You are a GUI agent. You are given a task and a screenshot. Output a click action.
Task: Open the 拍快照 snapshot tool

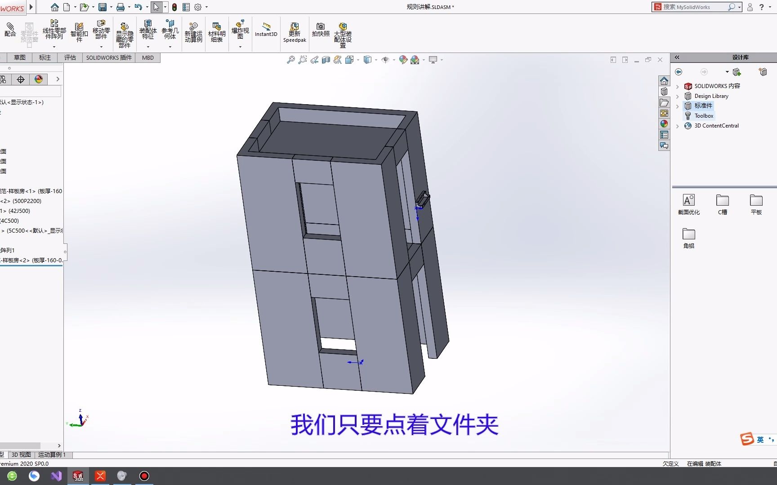click(x=321, y=30)
